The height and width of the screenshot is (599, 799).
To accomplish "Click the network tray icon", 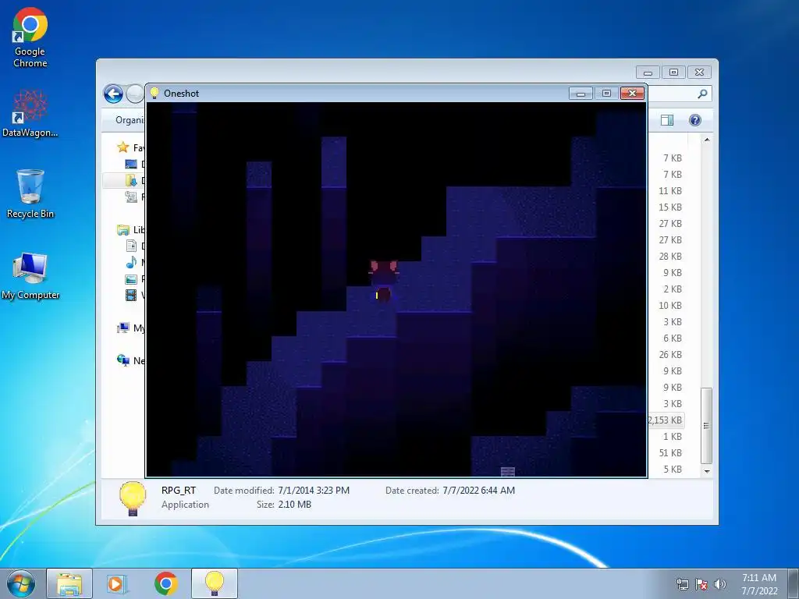I will 682,583.
